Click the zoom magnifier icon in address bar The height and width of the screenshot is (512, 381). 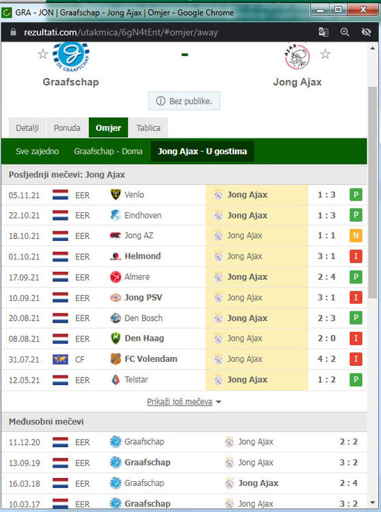(344, 32)
